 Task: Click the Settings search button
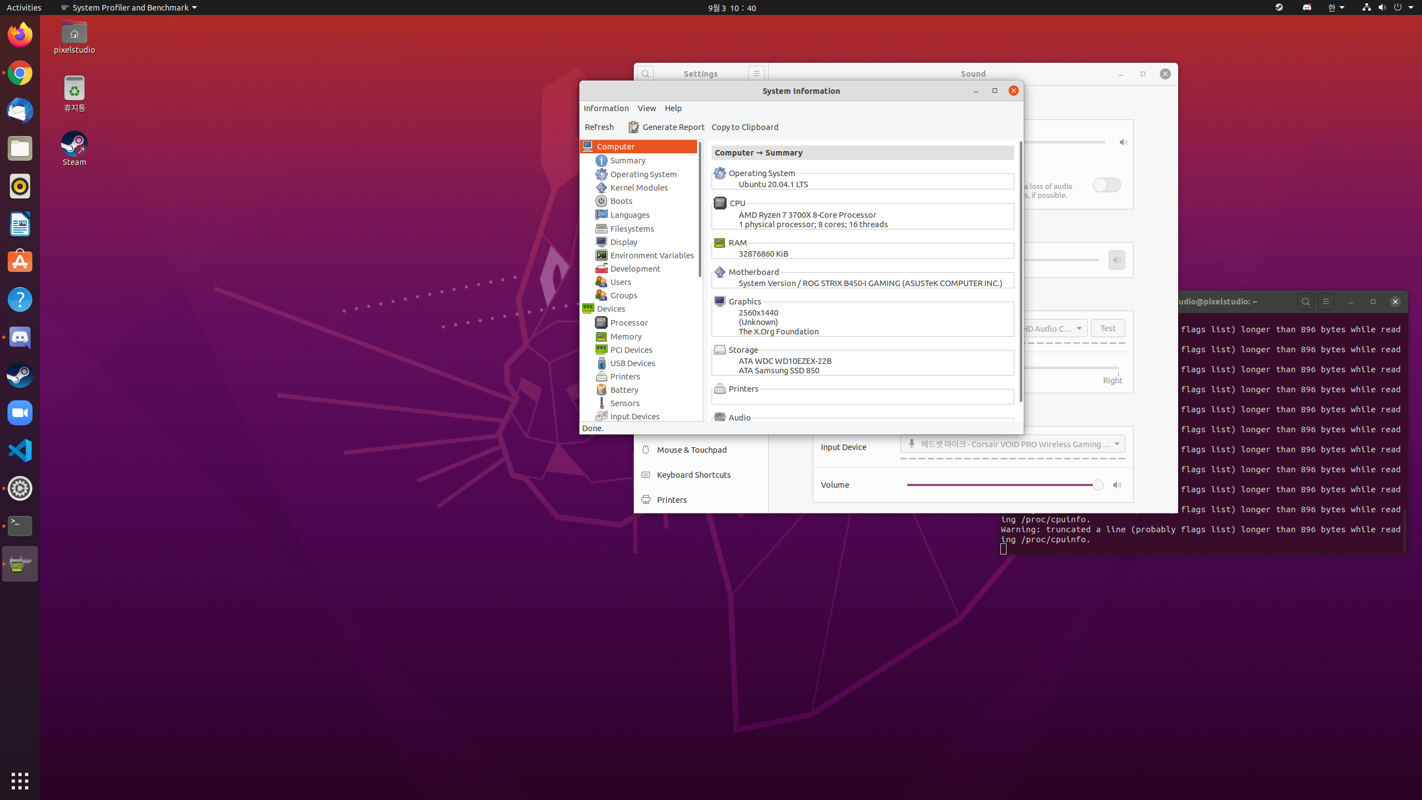point(645,74)
